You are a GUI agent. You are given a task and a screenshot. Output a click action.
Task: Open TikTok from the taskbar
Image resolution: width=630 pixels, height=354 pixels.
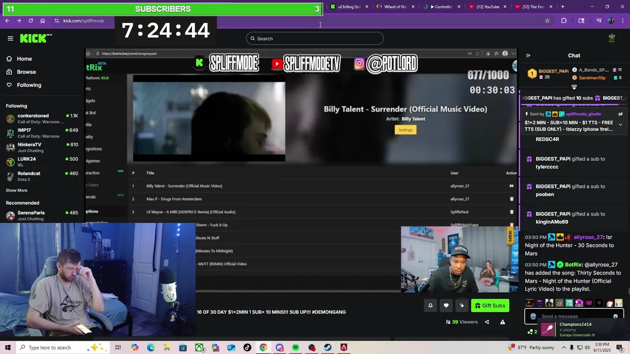click(248, 348)
